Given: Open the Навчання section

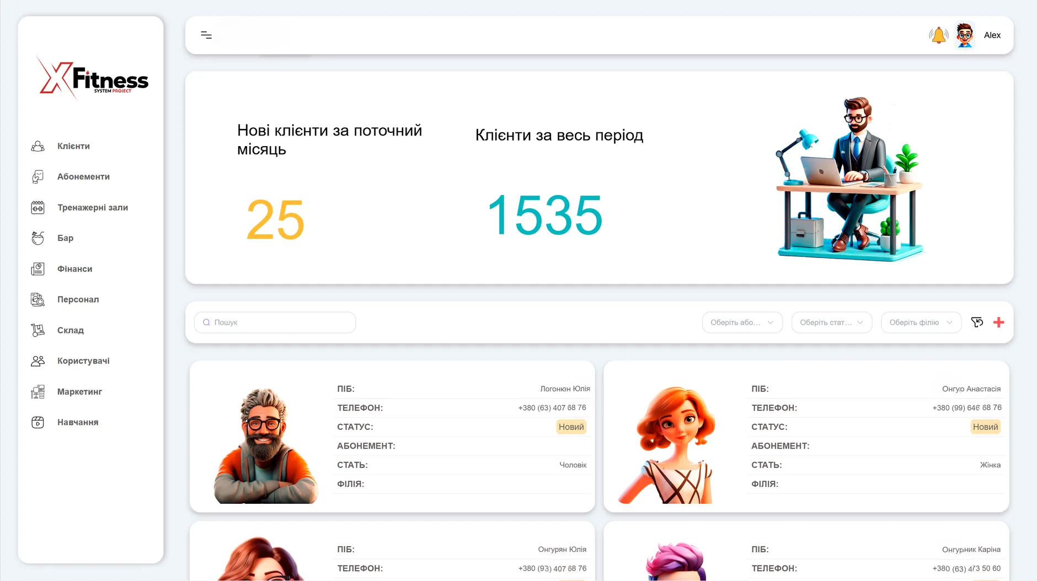Looking at the screenshot, I should coord(78,422).
